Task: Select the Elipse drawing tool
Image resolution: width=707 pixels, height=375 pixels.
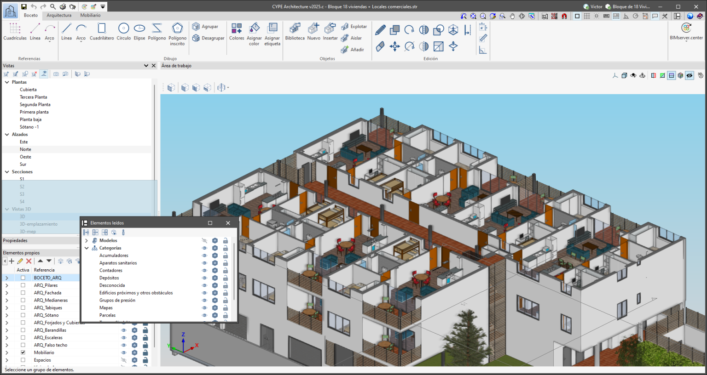Action: click(139, 32)
